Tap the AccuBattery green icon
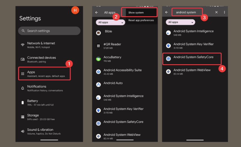The height and width of the screenshot is (147, 241). 99,59
